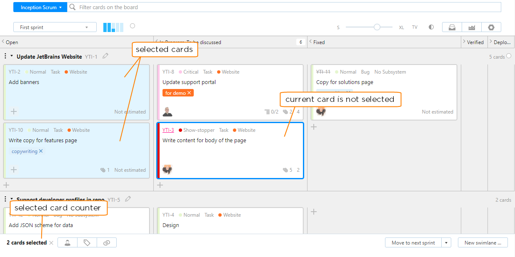This screenshot has width=515, height=257.
Task: Tag selected cards with tag icon
Action: (x=87, y=243)
